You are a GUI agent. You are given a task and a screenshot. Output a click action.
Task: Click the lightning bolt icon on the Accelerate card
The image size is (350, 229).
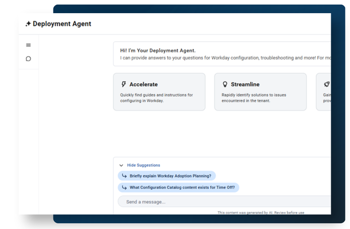click(124, 84)
